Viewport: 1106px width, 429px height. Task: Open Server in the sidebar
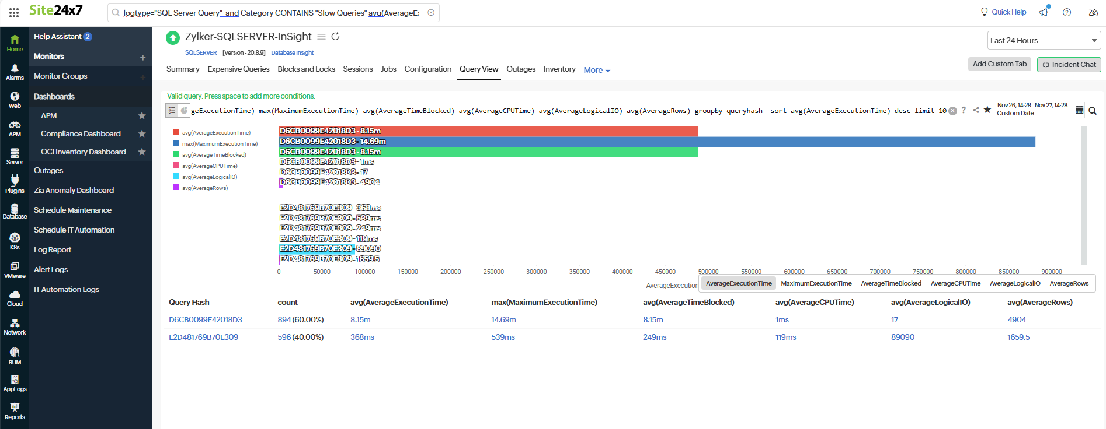coord(15,157)
